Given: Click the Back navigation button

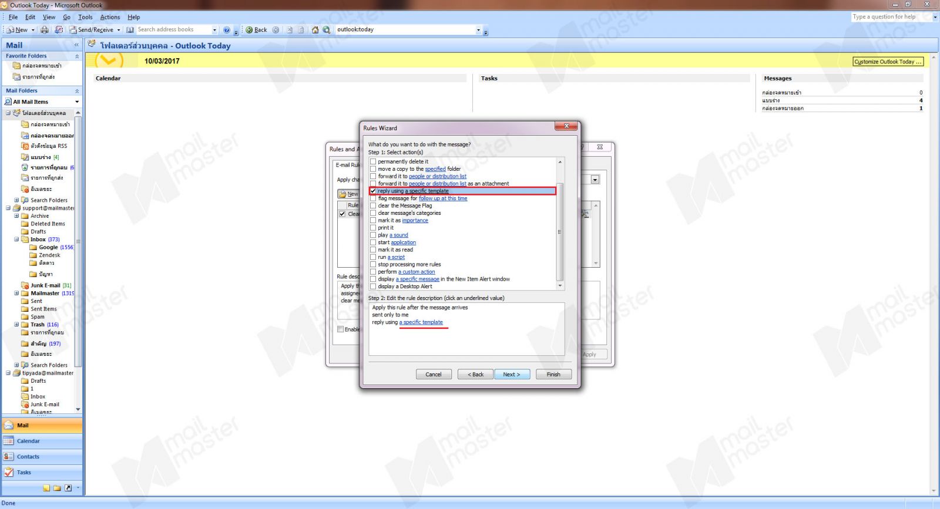Looking at the screenshot, I should click(x=256, y=29).
